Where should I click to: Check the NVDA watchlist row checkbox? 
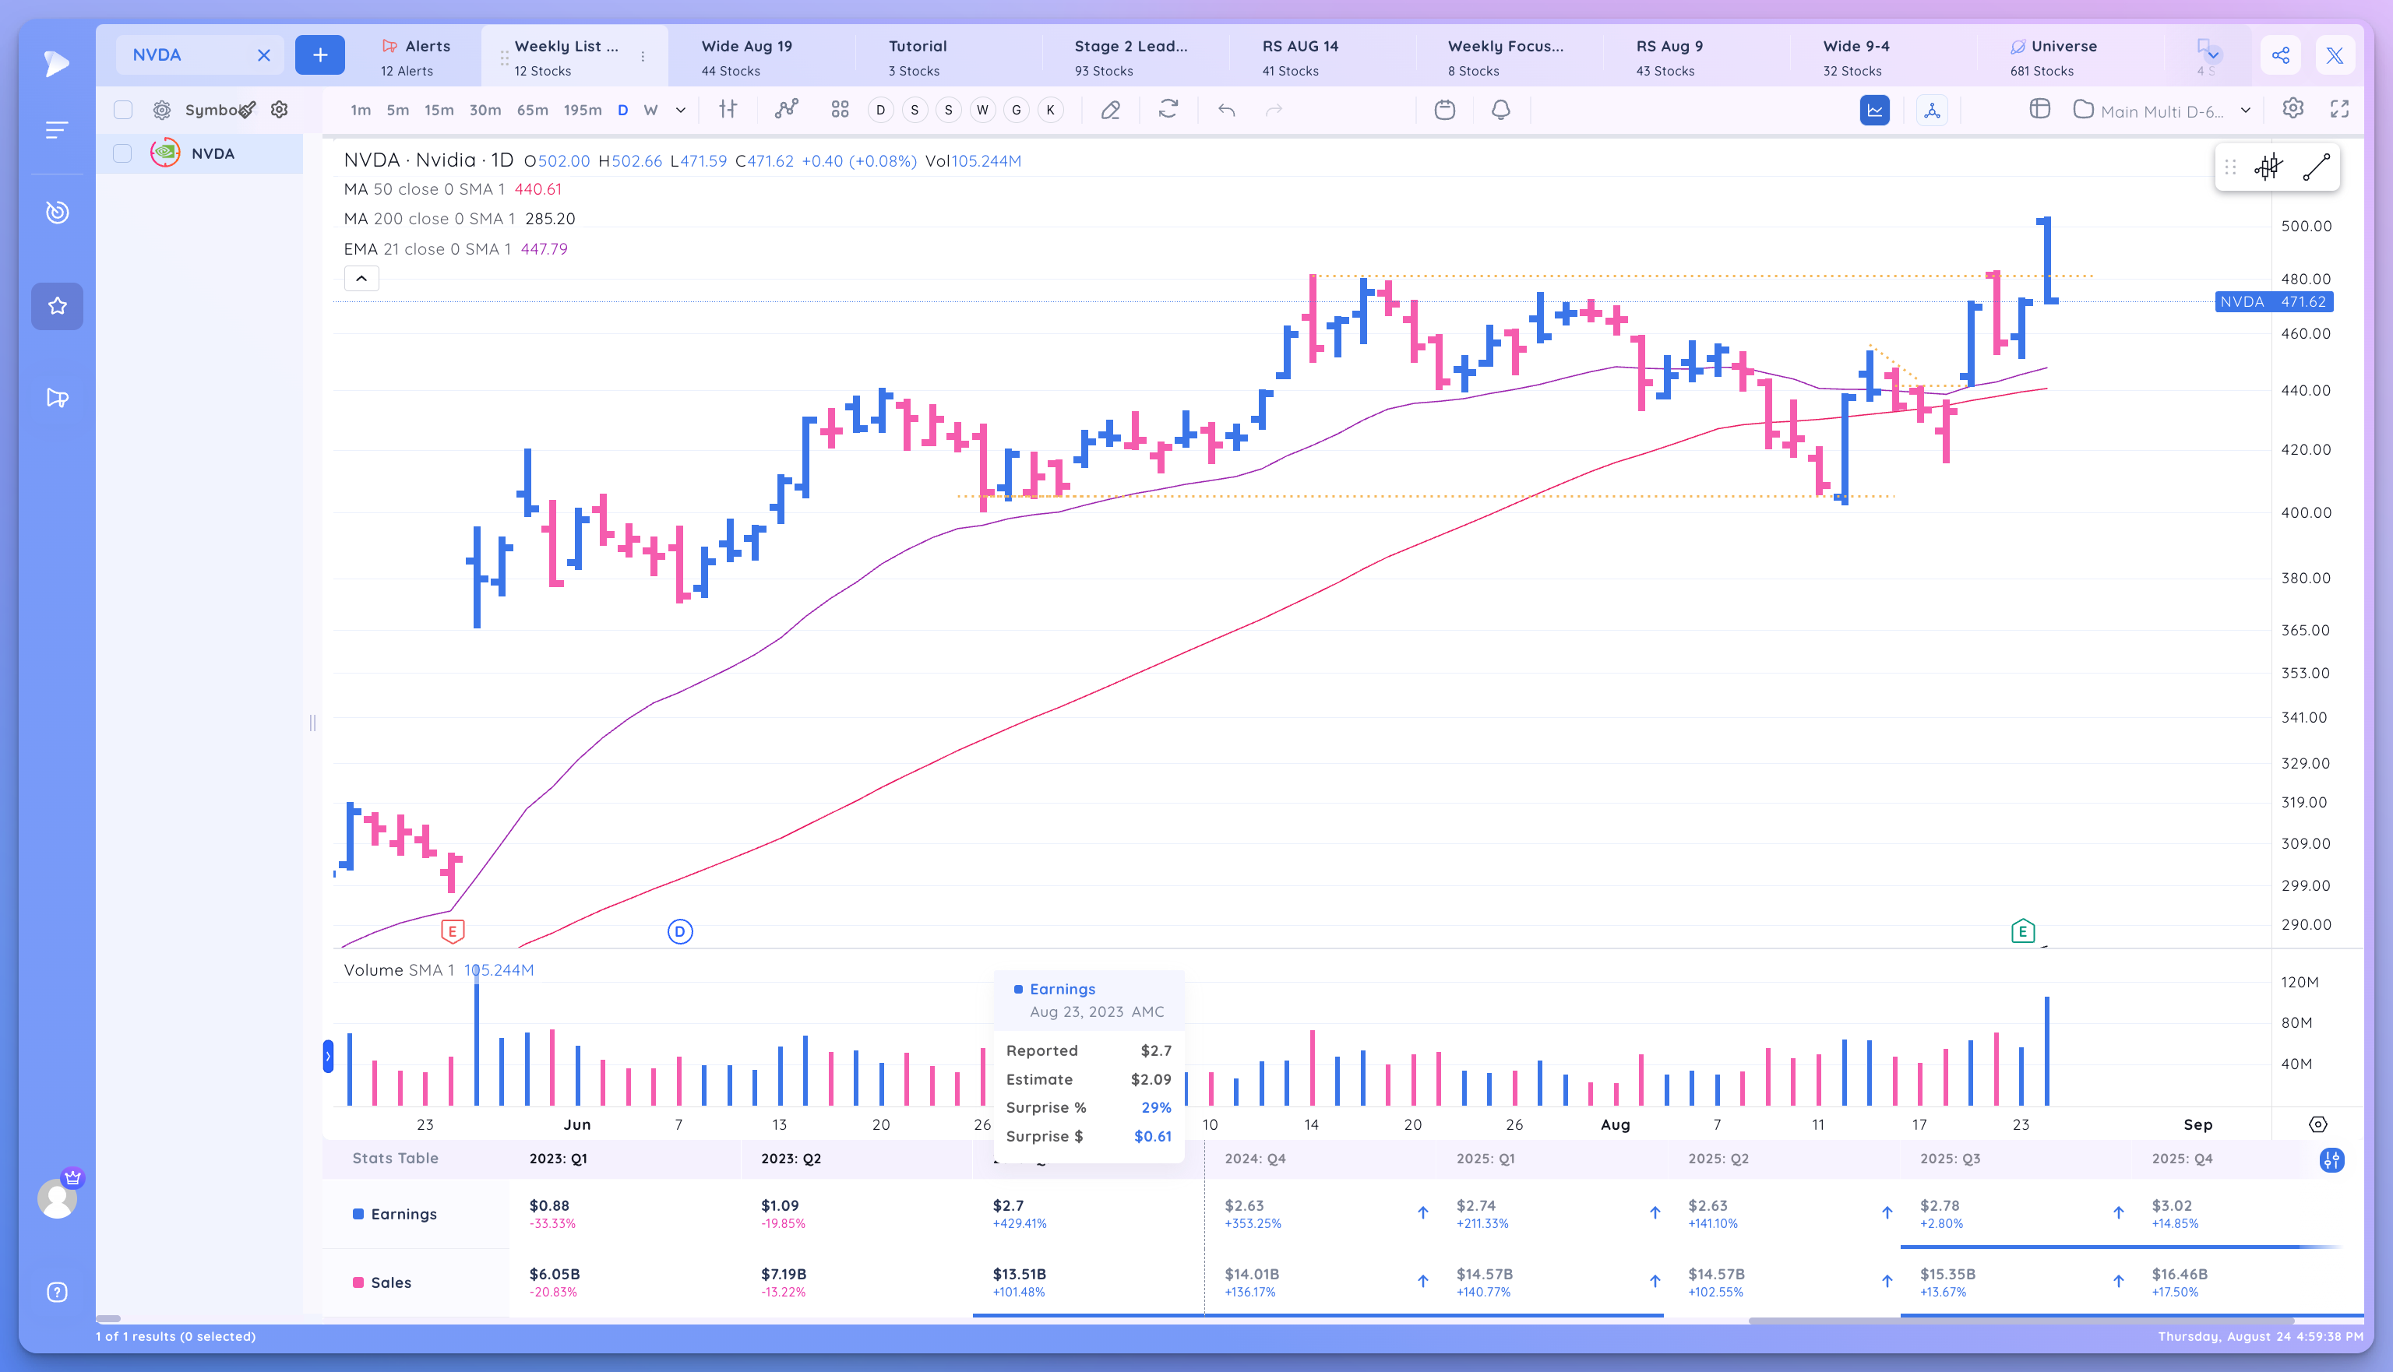point(122,153)
